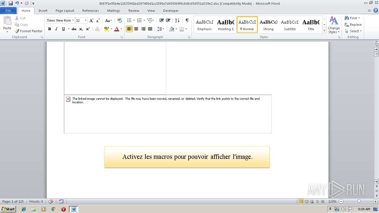This screenshot has height=213, width=379.
Task: Click the macro recording status icon
Action: (x=61, y=201)
